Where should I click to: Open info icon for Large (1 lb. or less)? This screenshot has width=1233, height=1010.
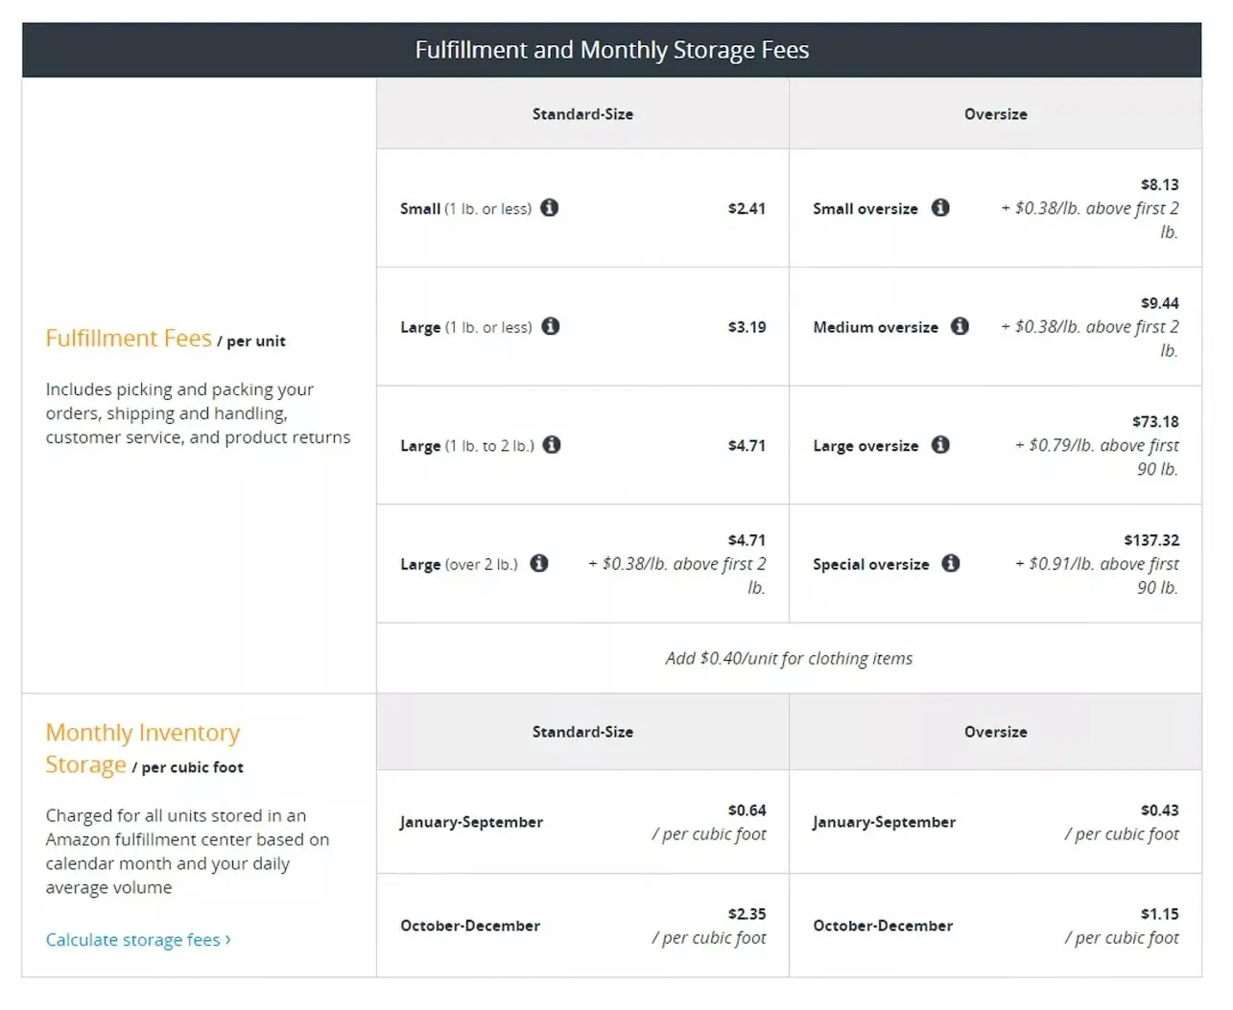click(551, 326)
